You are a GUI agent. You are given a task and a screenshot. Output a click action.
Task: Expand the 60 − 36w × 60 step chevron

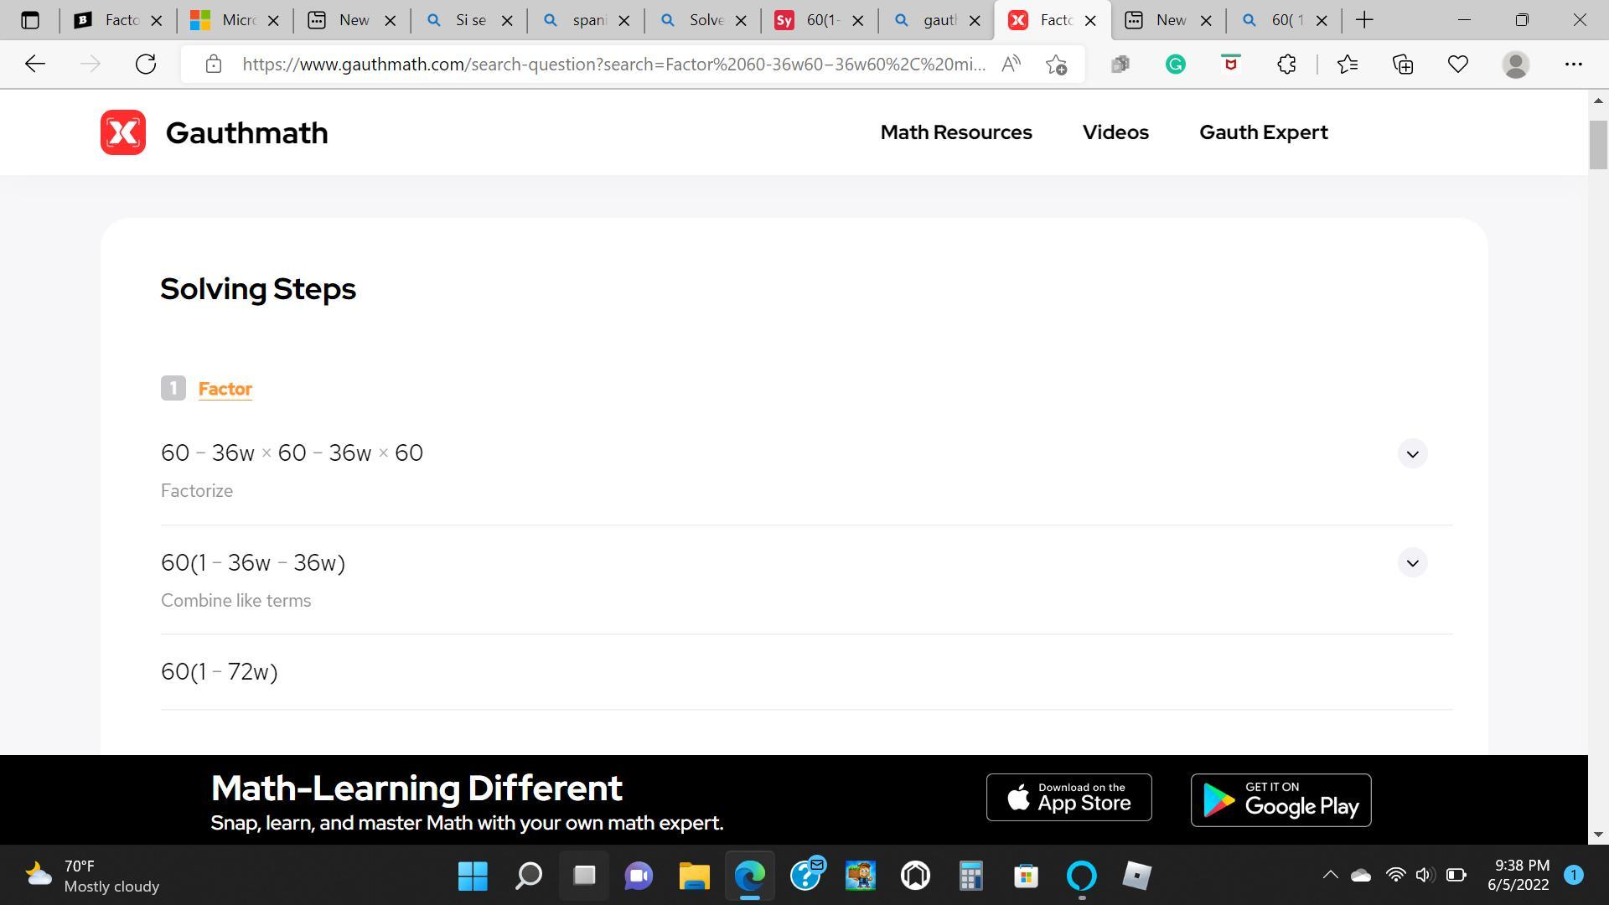point(1412,453)
